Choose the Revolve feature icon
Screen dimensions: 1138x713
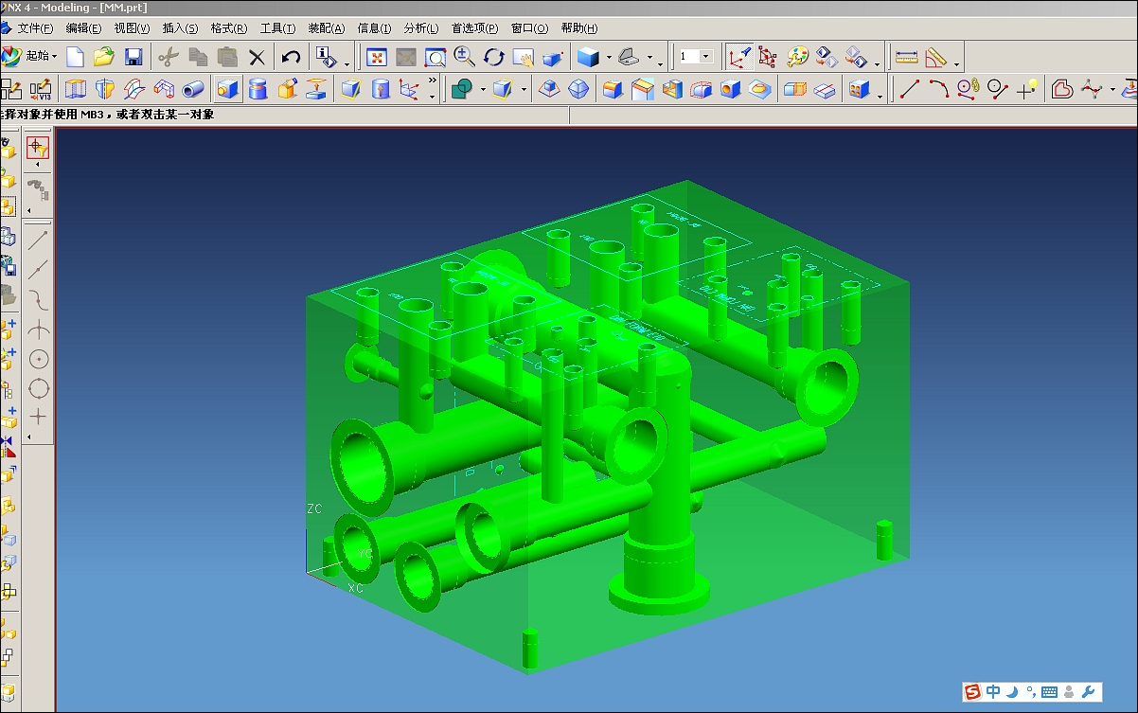click(x=104, y=89)
